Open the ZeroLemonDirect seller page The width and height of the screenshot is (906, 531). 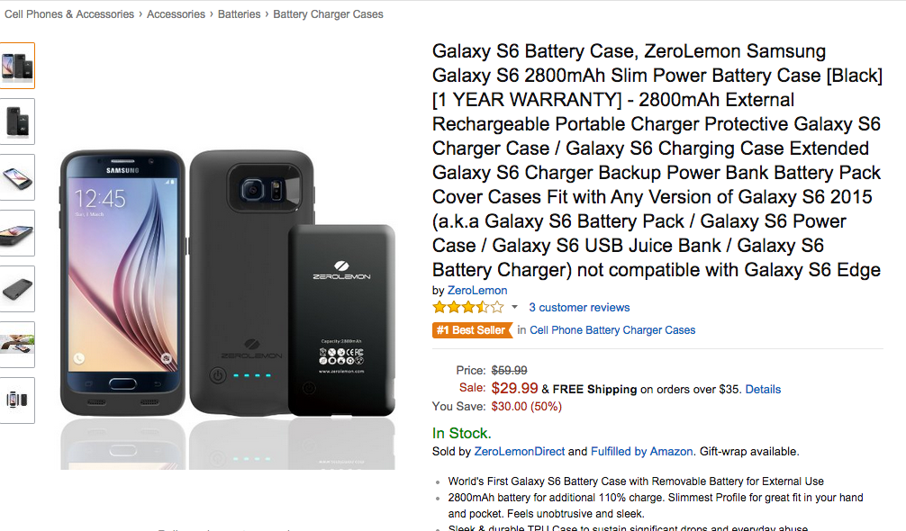point(519,452)
